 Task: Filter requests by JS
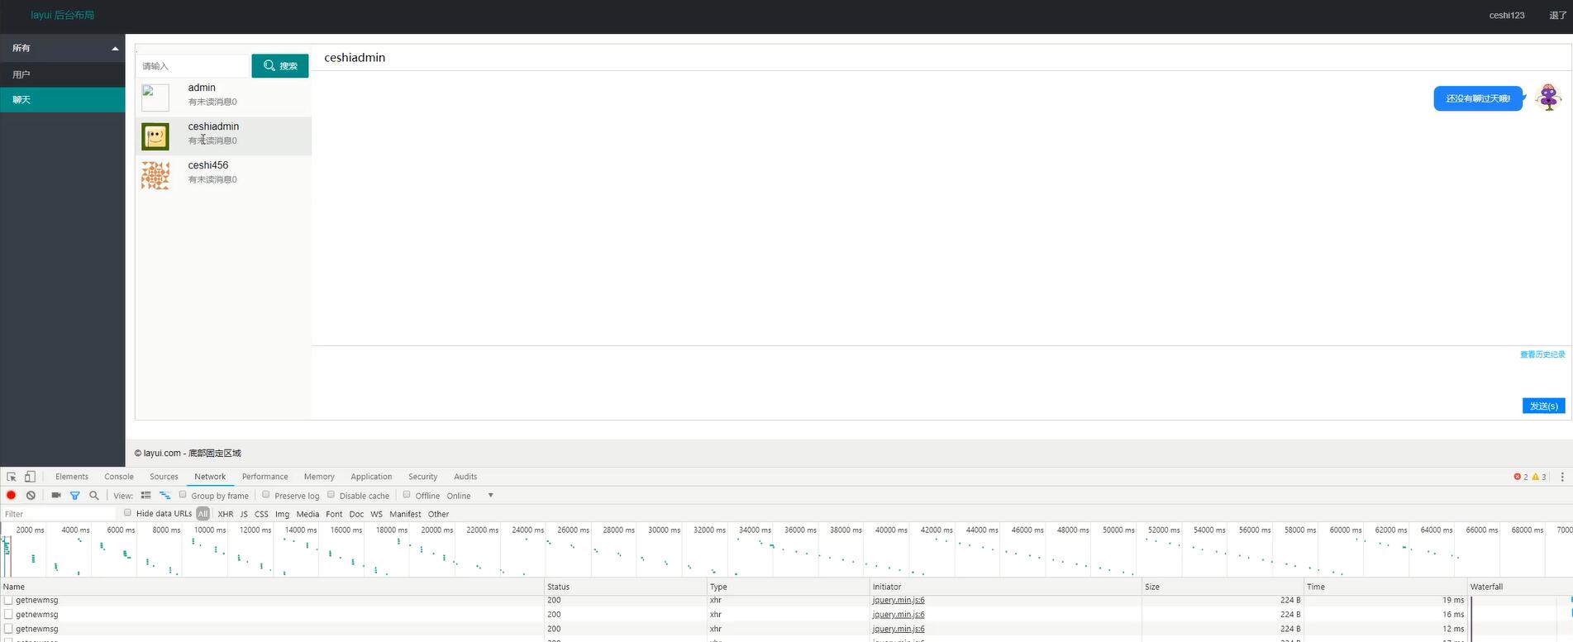pos(244,514)
